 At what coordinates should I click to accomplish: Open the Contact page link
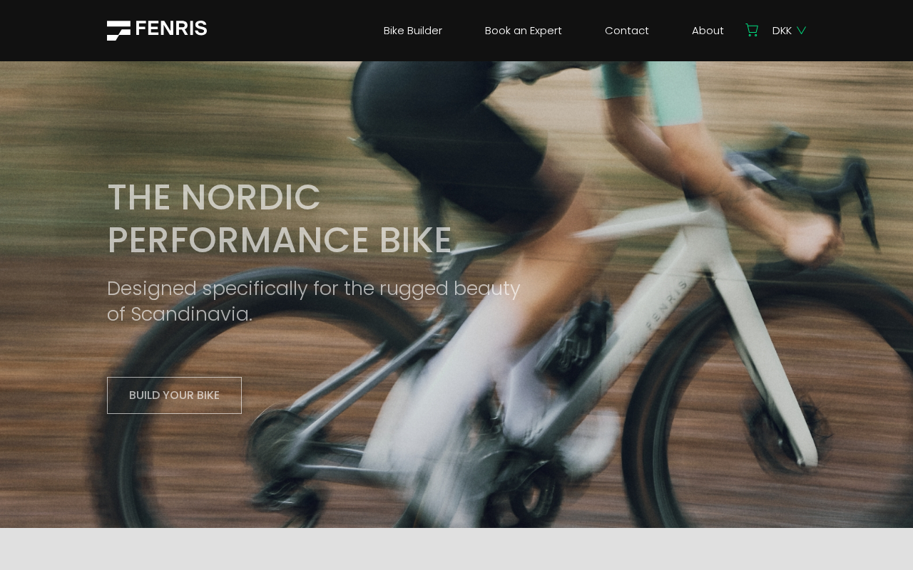[627, 31]
